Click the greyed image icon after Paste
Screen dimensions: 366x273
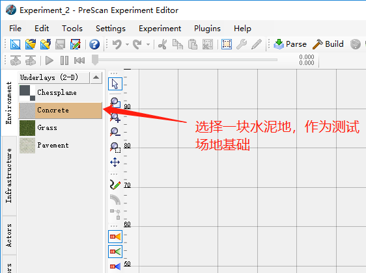[x=208, y=44]
